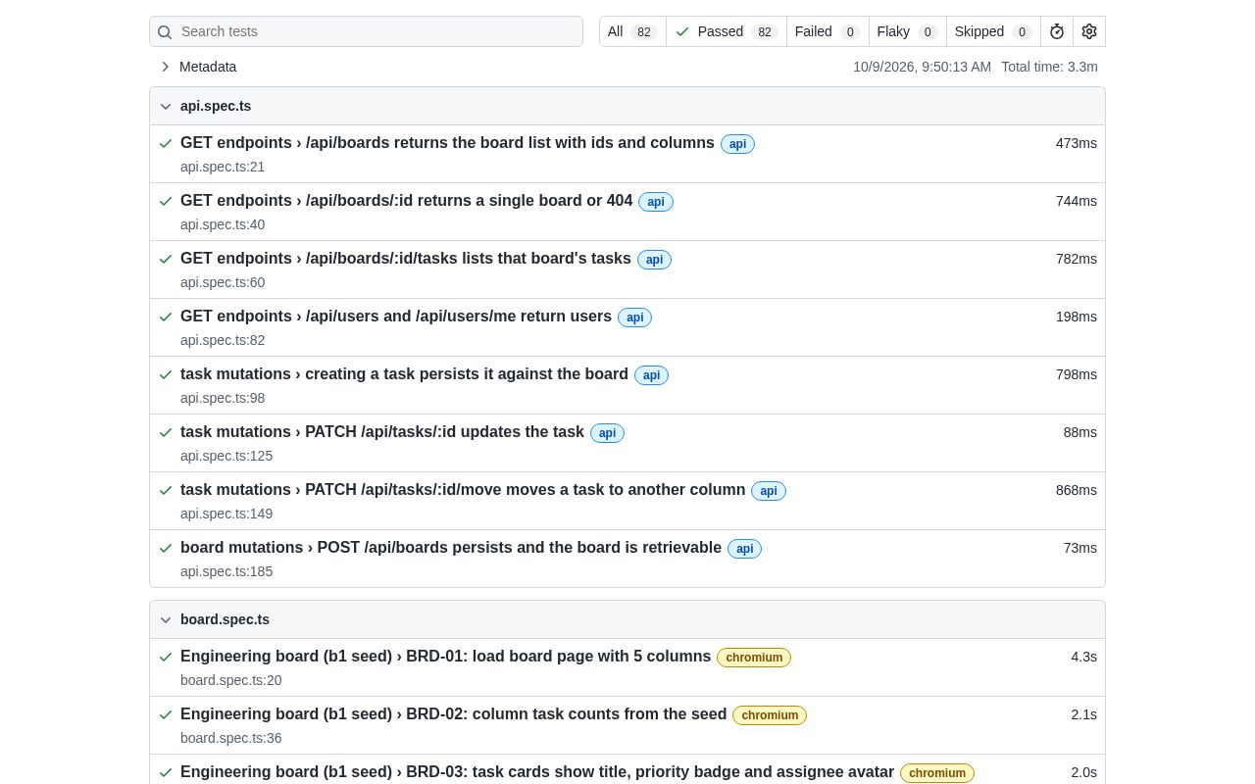1255x784 pixels.
Task: Filter by Failed tests
Action: tap(828, 31)
